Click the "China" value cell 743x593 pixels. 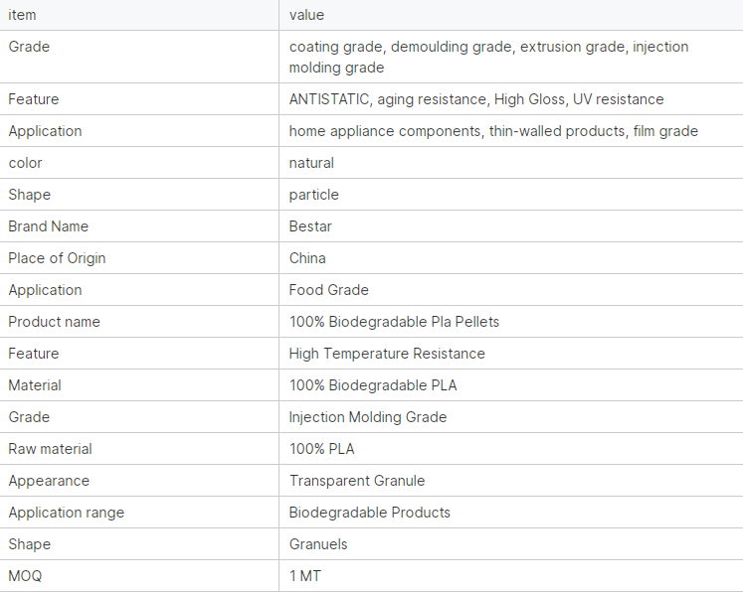(x=307, y=258)
